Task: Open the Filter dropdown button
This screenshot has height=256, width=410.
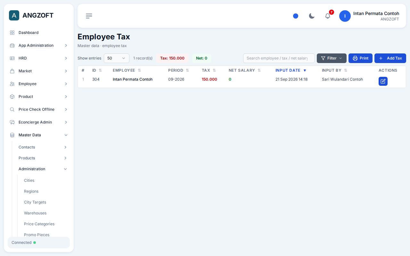Action: pos(332,58)
